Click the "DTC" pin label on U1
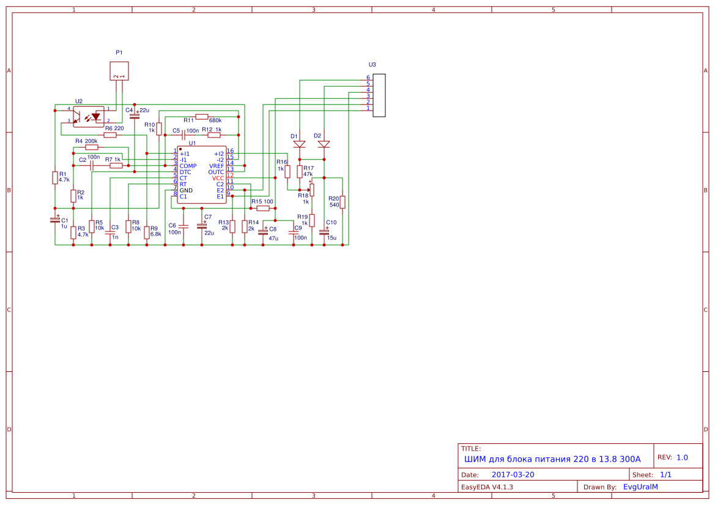This screenshot has height=505, width=715. tap(185, 172)
